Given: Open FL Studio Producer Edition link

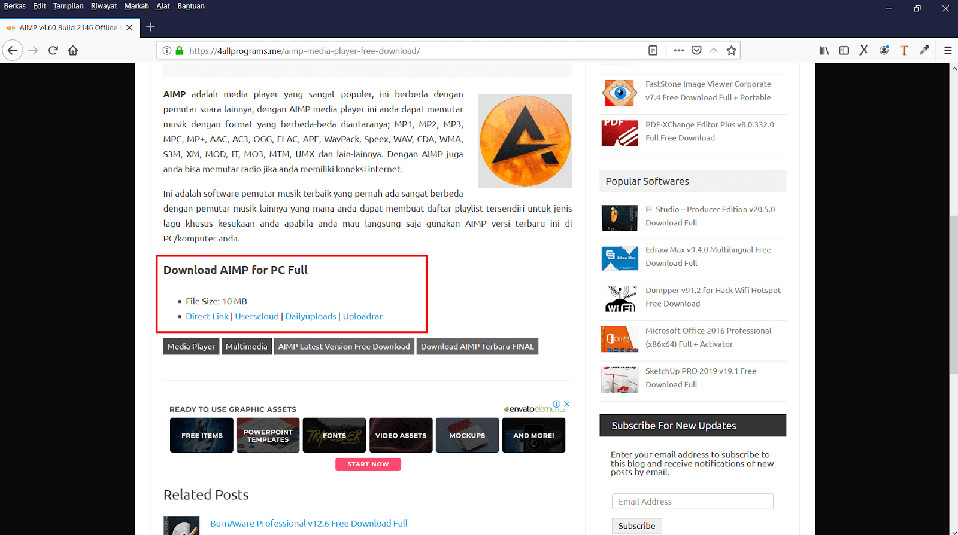Looking at the screenshot, I should coord(710,216).
